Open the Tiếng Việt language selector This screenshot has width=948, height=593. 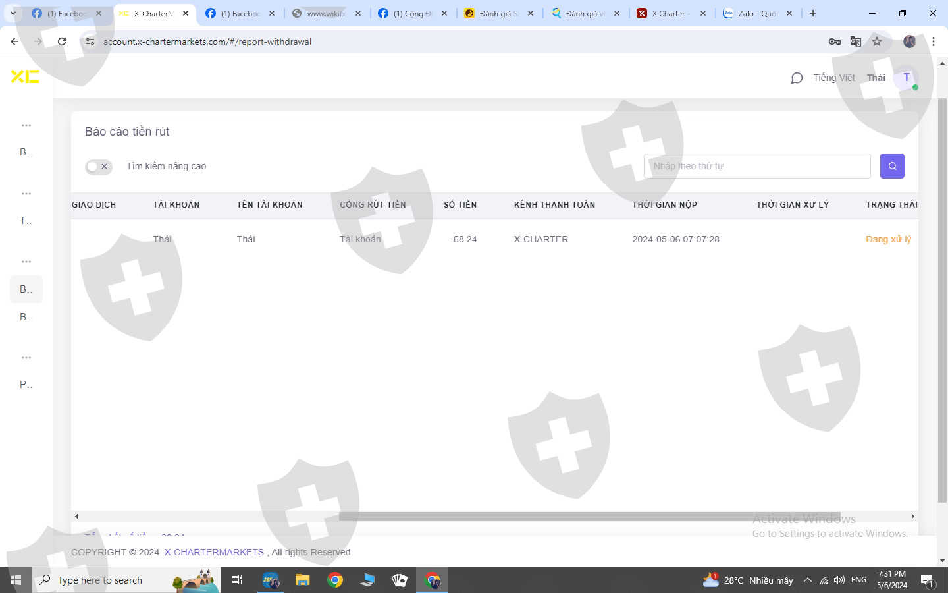(x=834, y=78)
